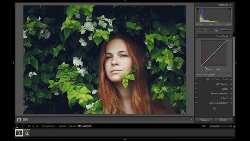Go back using the filmstrip left arrow
The height and width of the screenshot is (141, 250).
point(33,126)
